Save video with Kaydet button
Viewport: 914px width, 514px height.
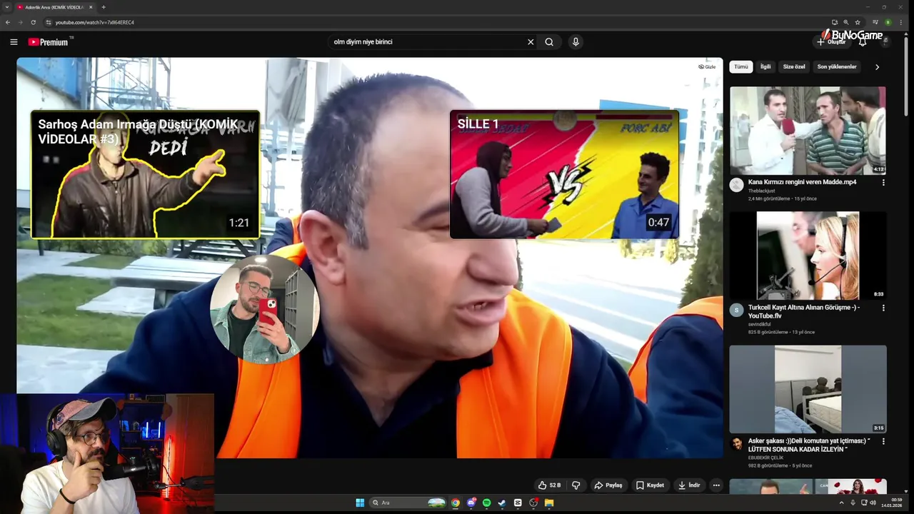[650, 485]
